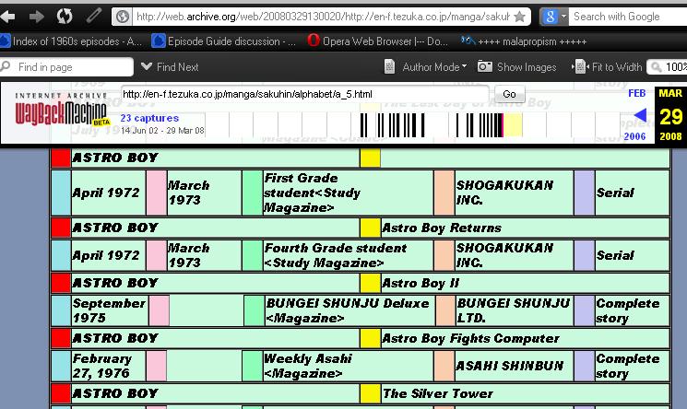The width and height of the screenshot is (687, 409).
Task: Open the 'Opera Web Browser' bookmark
Action: pos(378,41)
